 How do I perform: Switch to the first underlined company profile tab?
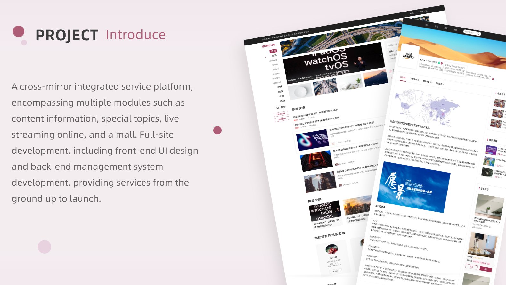point(403,77)
